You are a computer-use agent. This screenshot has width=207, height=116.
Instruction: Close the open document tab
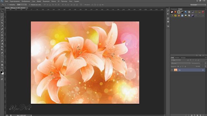27,8
